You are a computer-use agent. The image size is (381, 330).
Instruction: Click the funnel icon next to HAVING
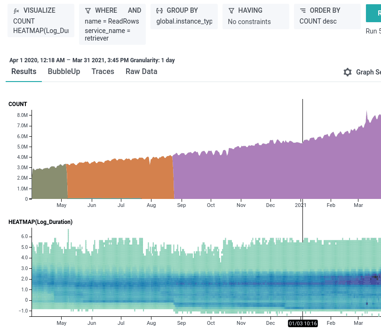coord(232,10)
